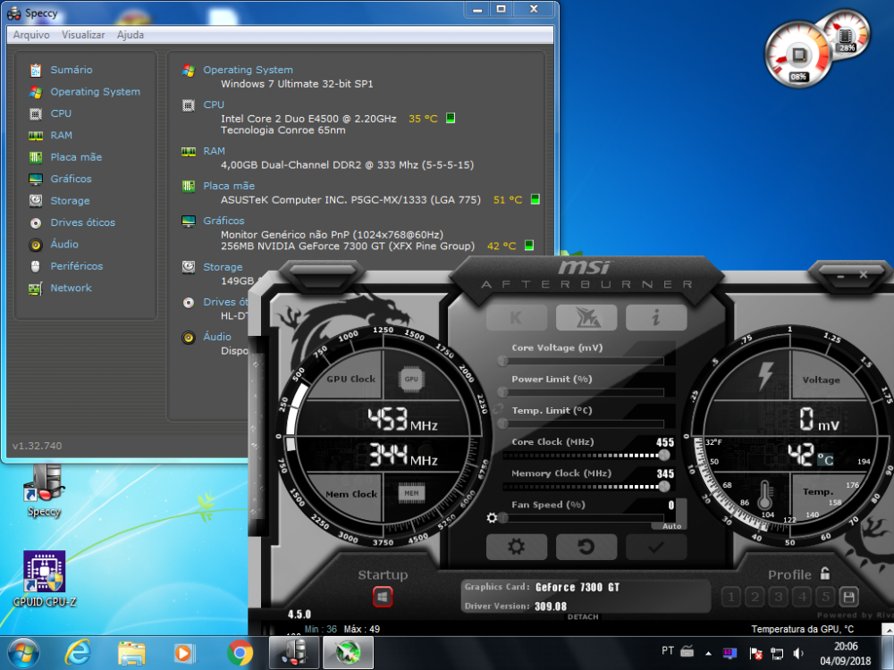Click the fan speed gear icon
Screen dimensions: 894x670
pos(491,518)
